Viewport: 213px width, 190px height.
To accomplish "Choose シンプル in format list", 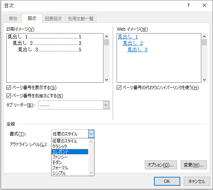I will tap(70, 173).
